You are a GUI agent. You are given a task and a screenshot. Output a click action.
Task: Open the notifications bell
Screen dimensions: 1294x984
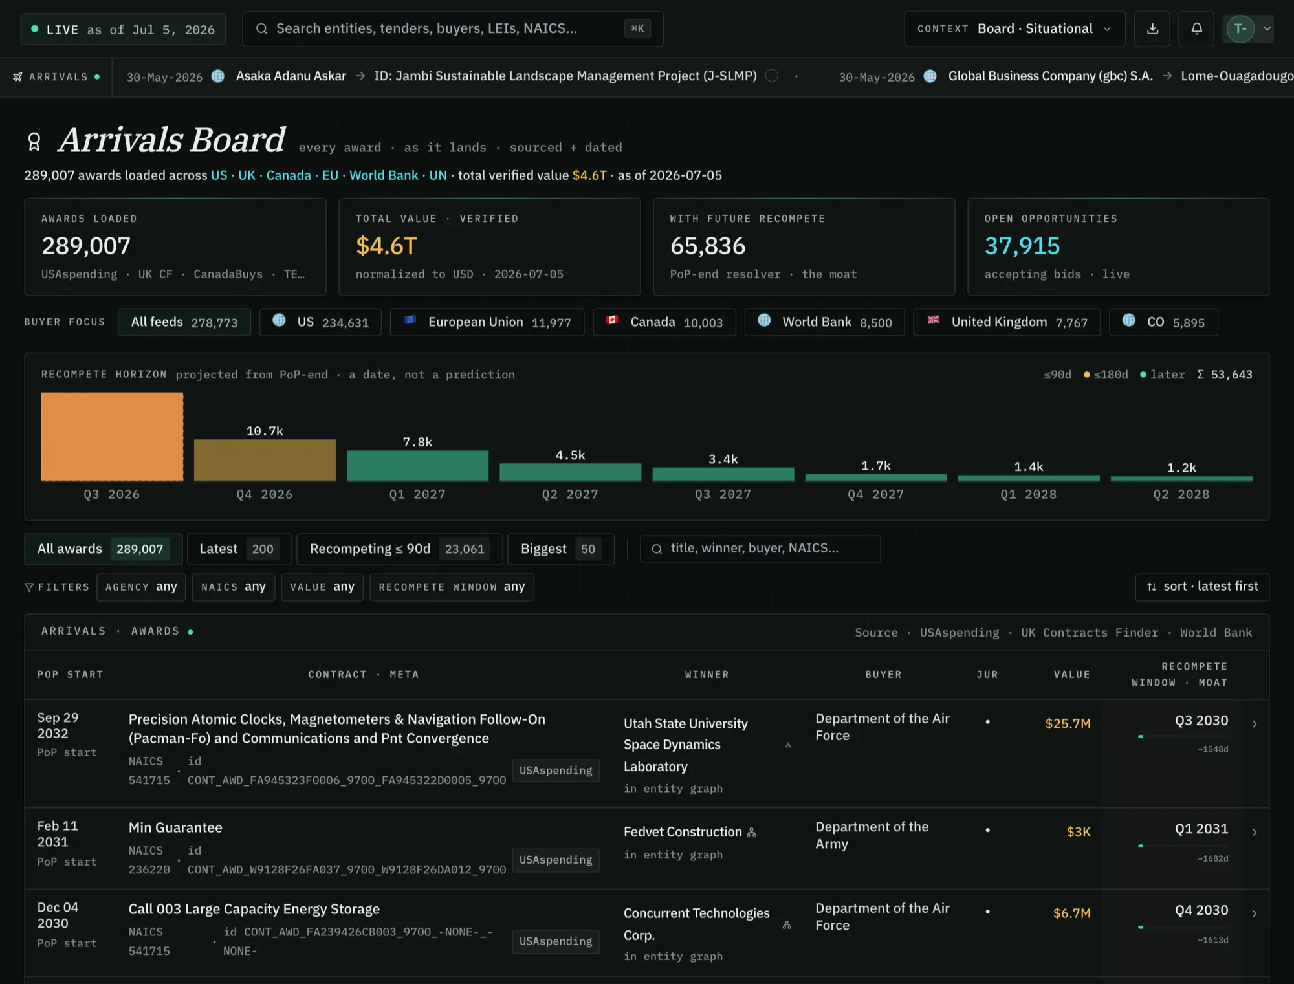[x=1196, y=29]
